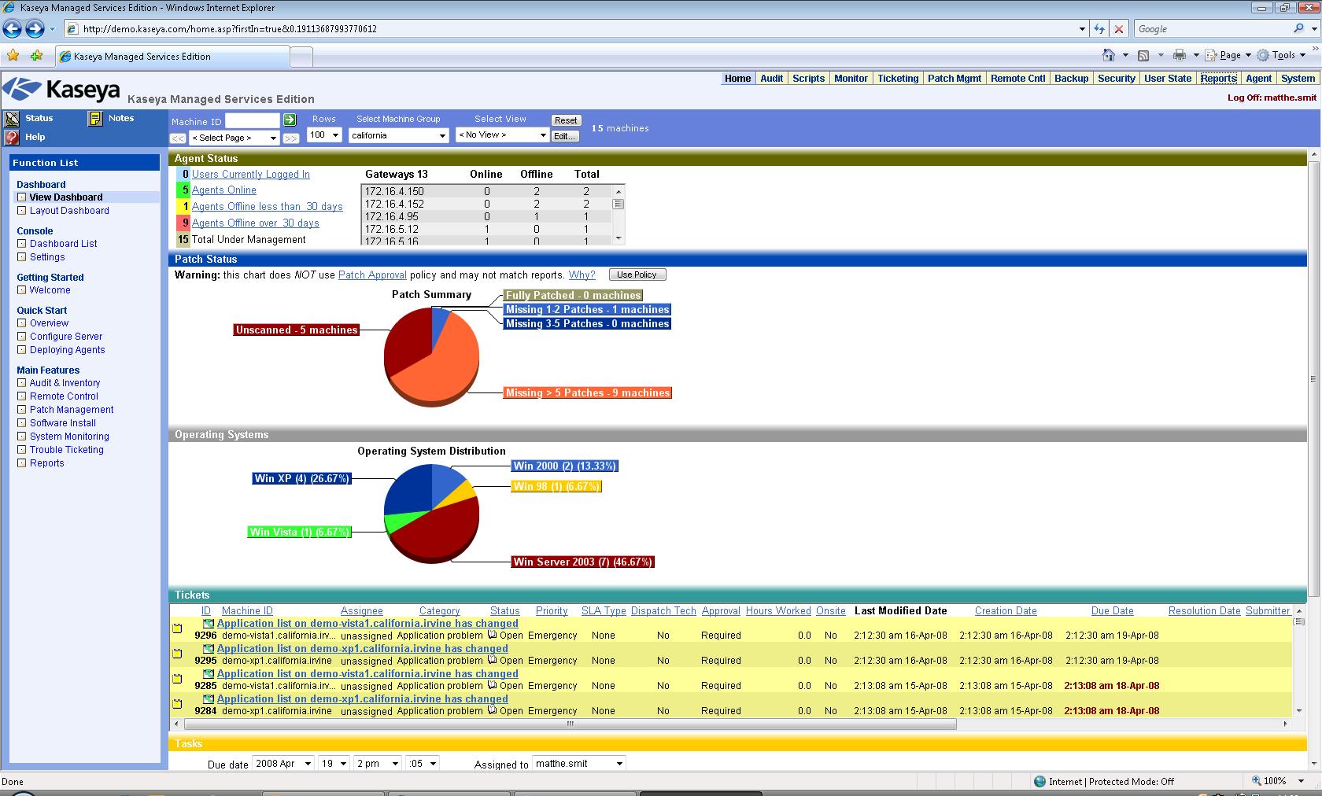
Task: Click the search magnifier icon
Action: tap(1298, 28)
